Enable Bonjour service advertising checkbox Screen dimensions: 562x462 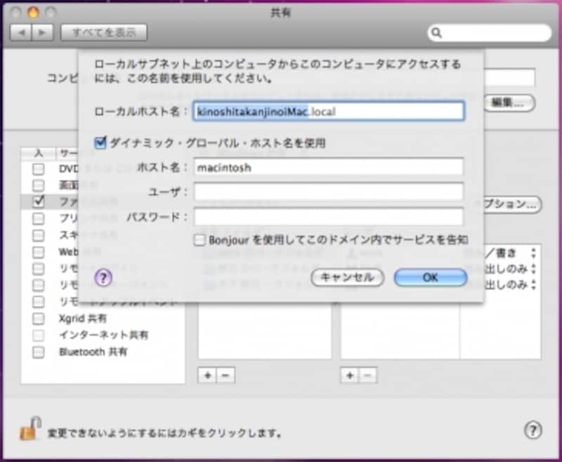tap(200, 239)
